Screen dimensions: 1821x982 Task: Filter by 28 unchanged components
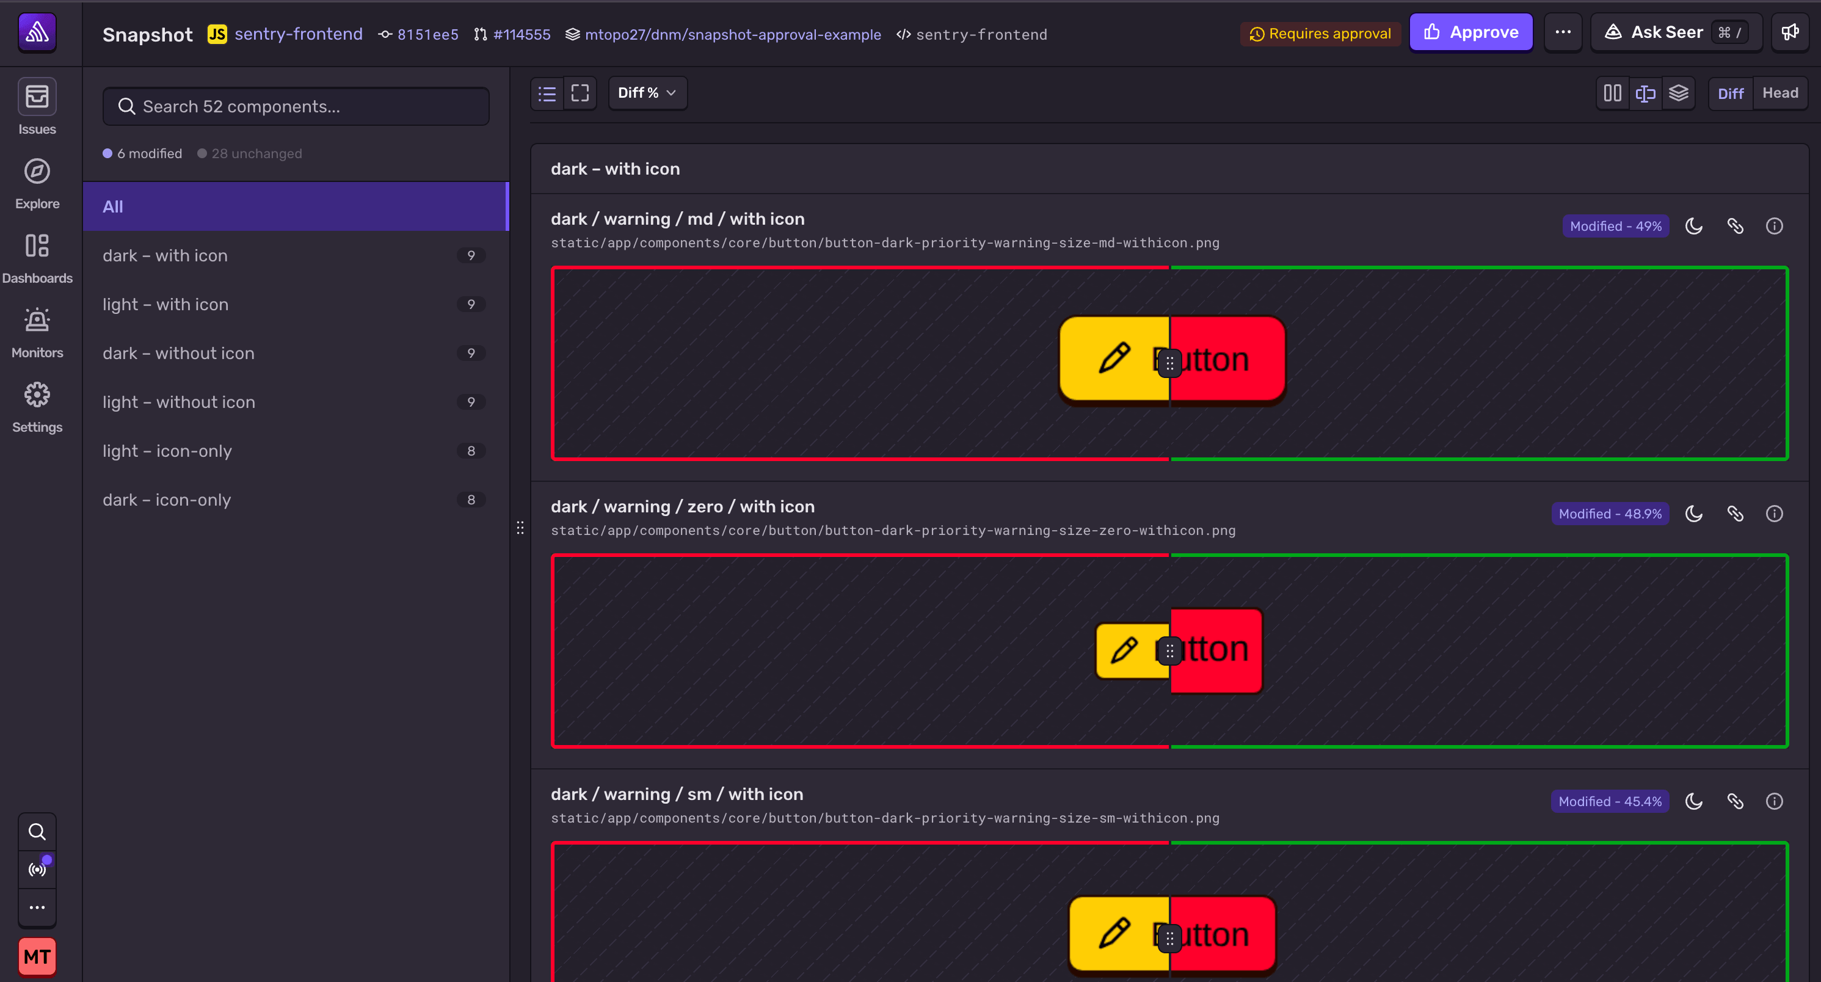(x=250, y=153)
